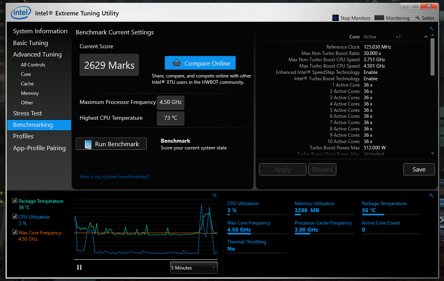Click the Monitoring graph icon
This screenshot has width=444, height=281.
click(x=379, y=18)
